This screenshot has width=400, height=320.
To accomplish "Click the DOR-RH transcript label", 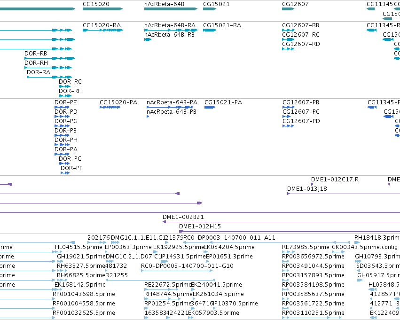I will pyautogui.click(x=36, y=62).
